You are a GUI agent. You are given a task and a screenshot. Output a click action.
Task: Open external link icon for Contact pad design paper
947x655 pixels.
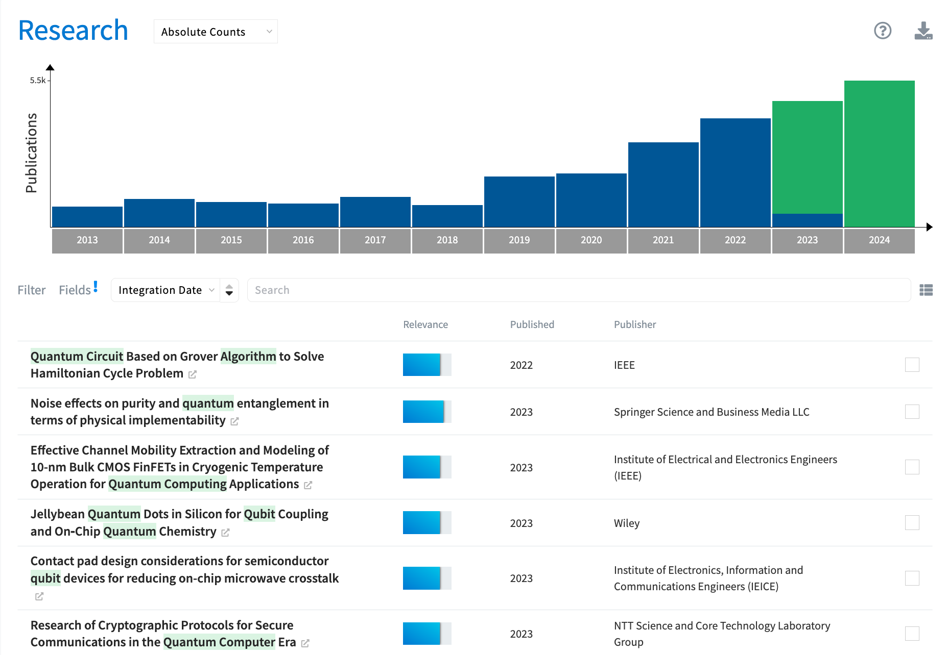39,596
